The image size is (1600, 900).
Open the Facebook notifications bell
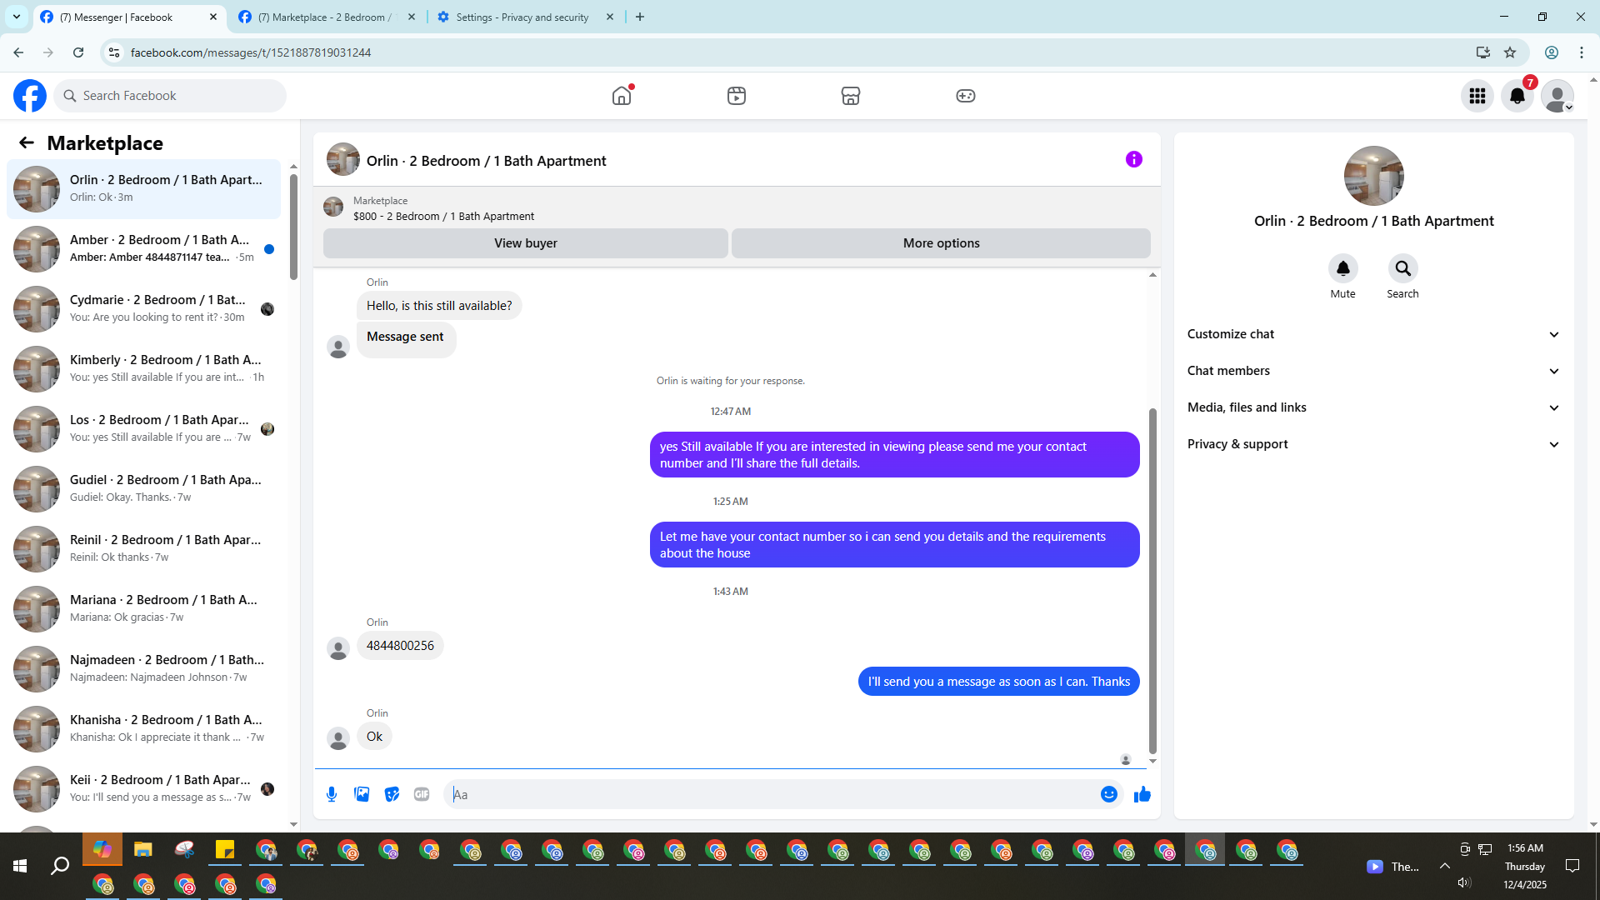1517,96
